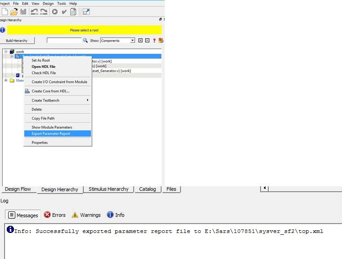Choose Set As Root in context menu
The width and height of the screenshot is (342, 259).
point(40,60)
